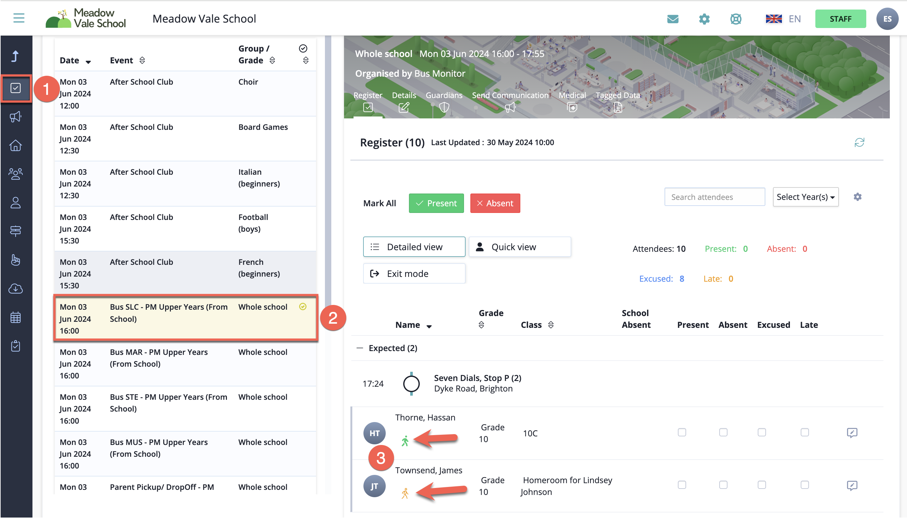This screenshot has height=529, width=907.
Task: Open the single person sidebar icon
Action: point(16,203)
